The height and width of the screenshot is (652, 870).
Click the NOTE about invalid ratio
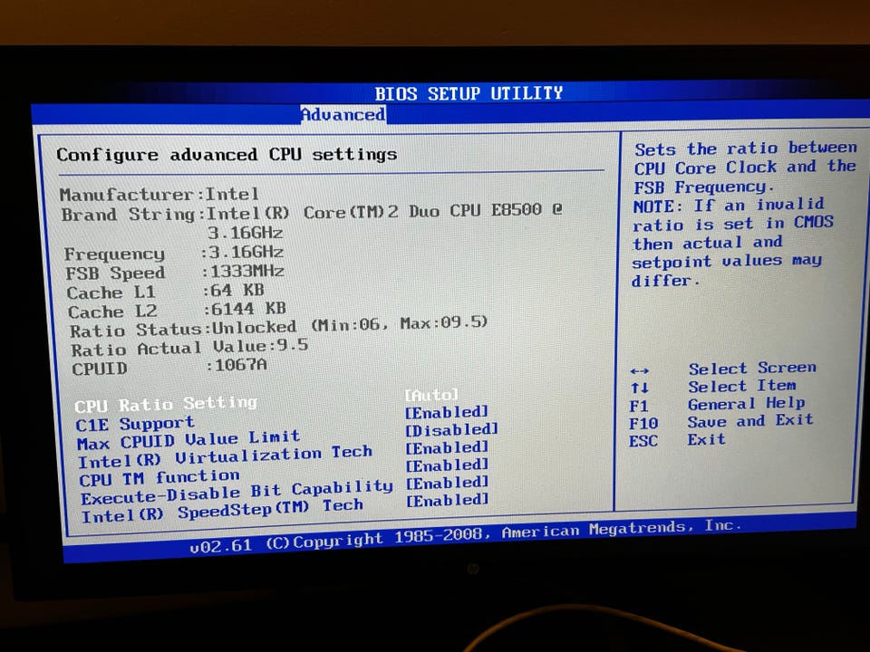pos(732,243)
